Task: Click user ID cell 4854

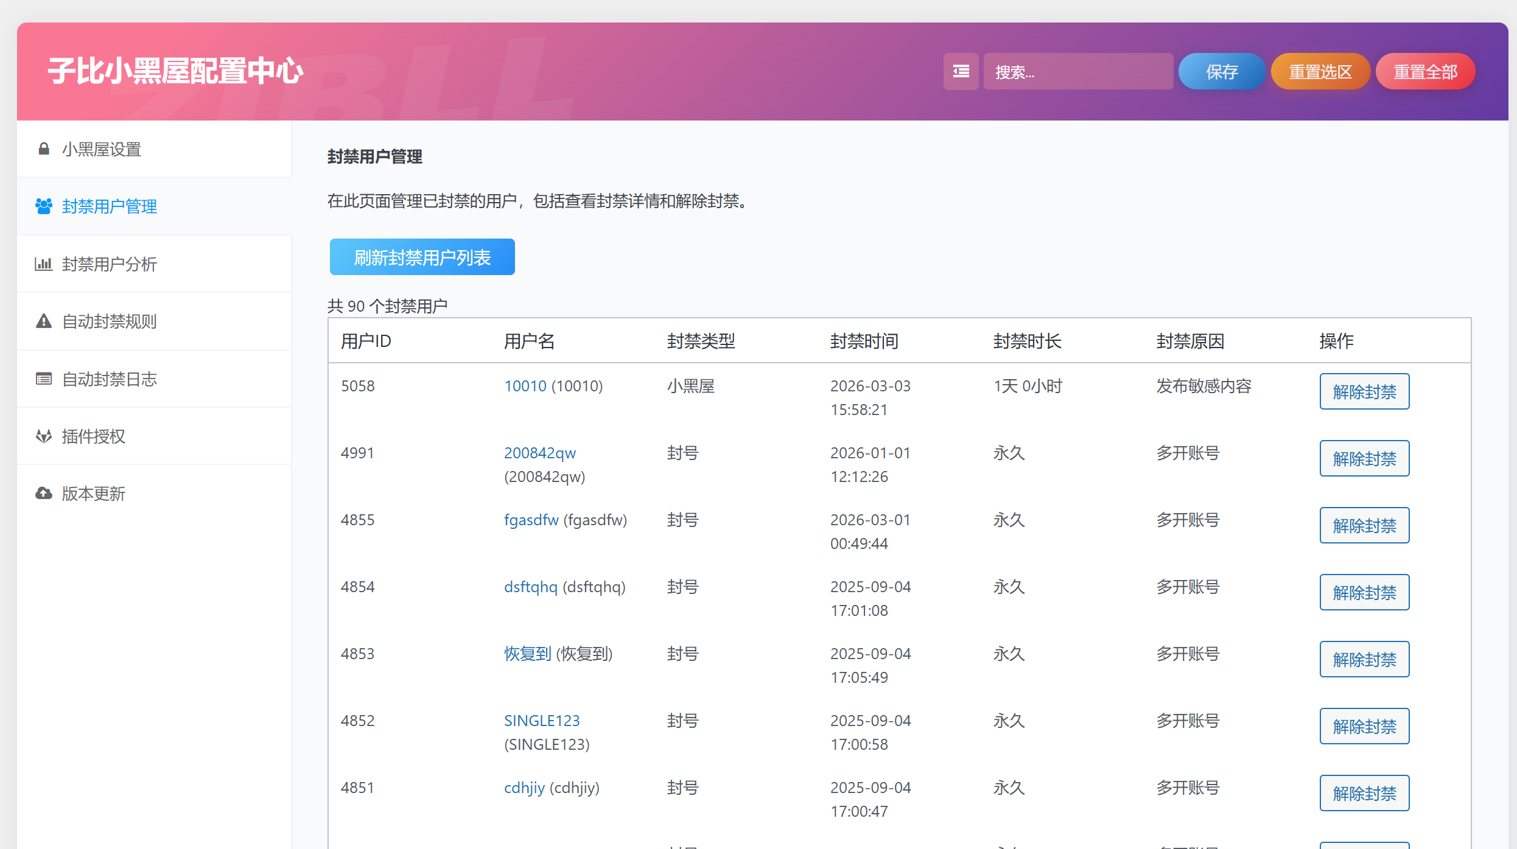Action: point(358,587)
